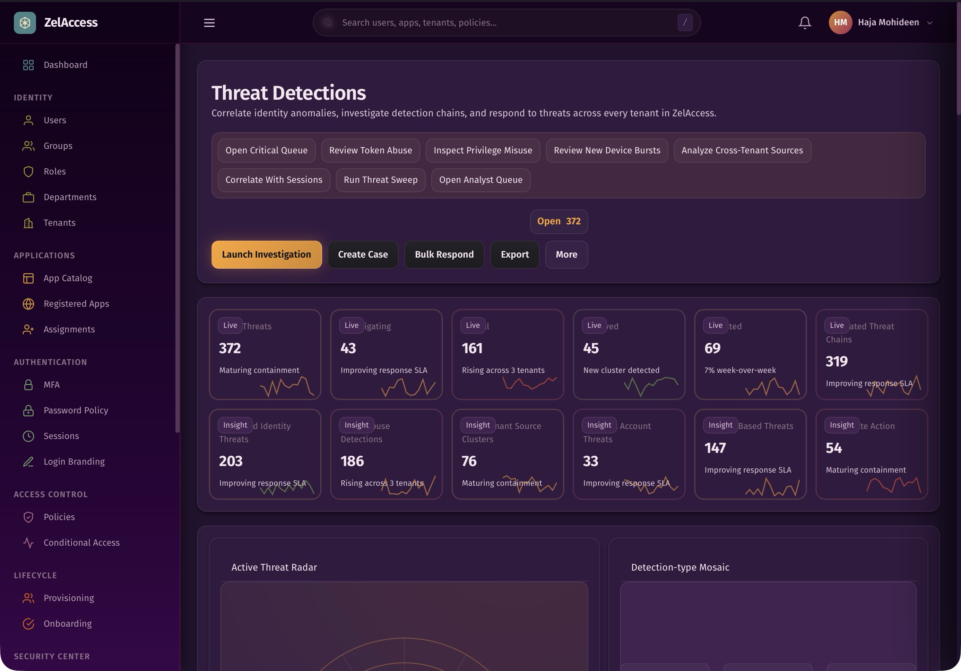Click the ZelAccess logo icon
Screen dimensions: 961x671
pos(25,22)
